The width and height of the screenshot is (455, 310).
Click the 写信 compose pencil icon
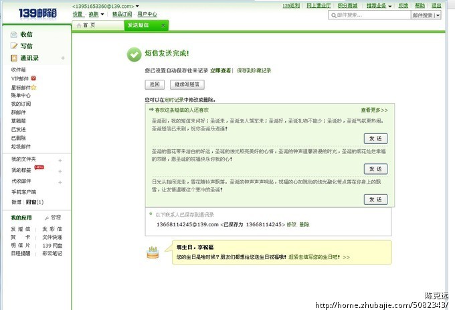(x=14, y=46)
